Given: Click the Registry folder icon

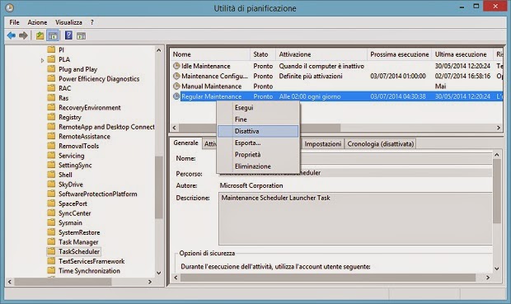Looking at the screenshot, I should coord(51,117).
